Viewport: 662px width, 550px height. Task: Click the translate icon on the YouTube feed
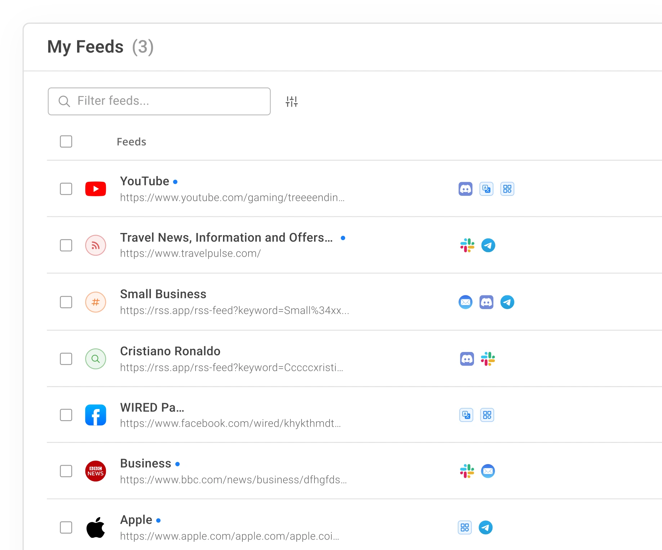point(486,189)
